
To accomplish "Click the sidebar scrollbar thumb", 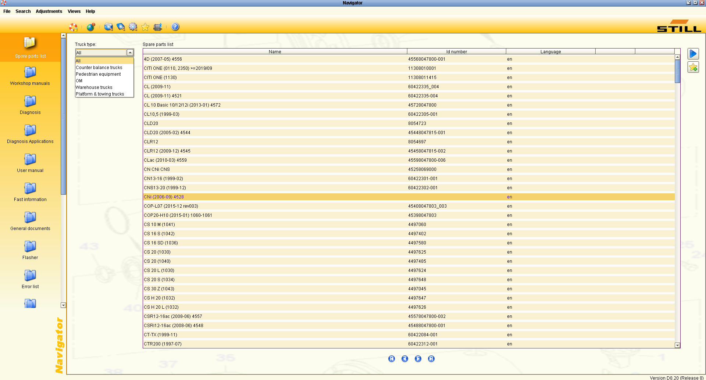I will [x=63, y=116].
